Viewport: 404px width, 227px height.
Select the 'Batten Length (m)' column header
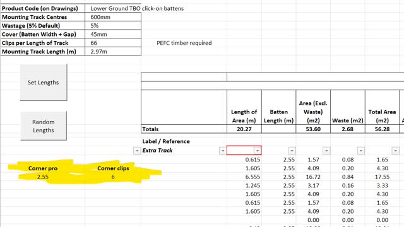(x=279, y=107)
